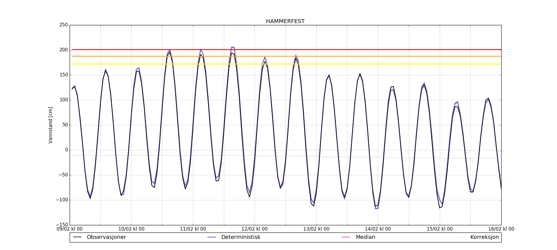Click the yellow threshold line
557x250 pixels.
[287, 64]
